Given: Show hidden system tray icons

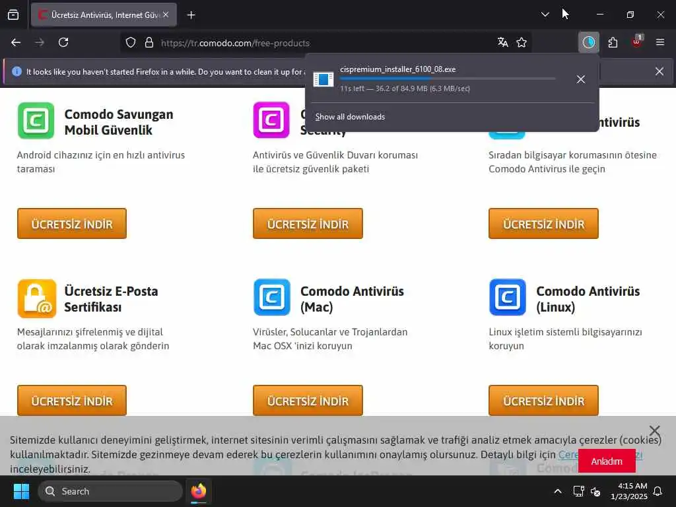Looking at the screenshot, I should point(558,491).
